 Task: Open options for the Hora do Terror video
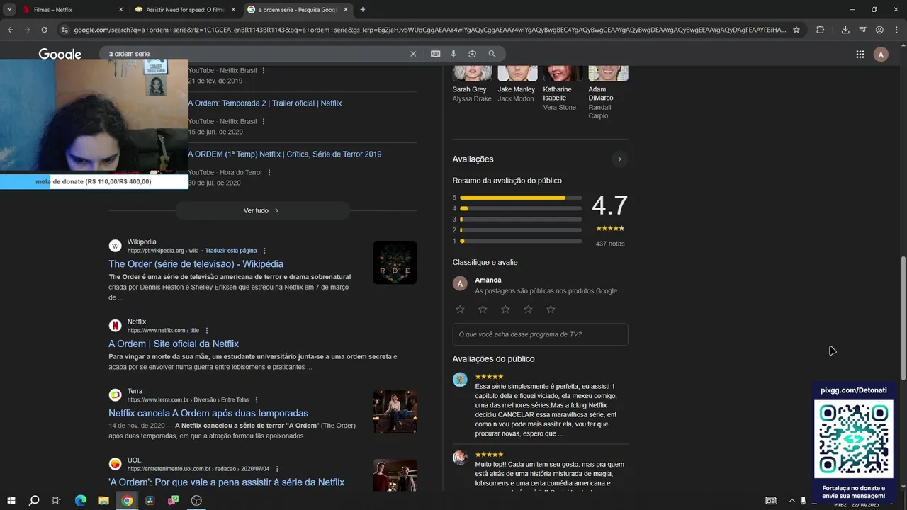click(269, 172)
